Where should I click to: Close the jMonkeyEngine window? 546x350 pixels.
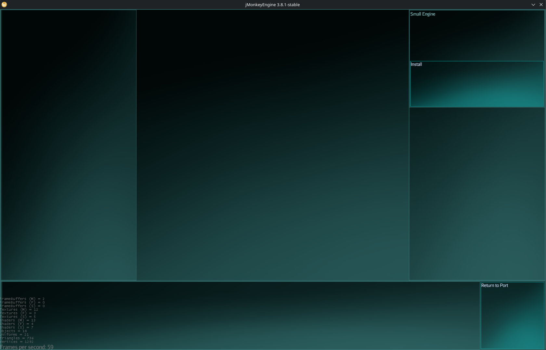tap(541, 5)
